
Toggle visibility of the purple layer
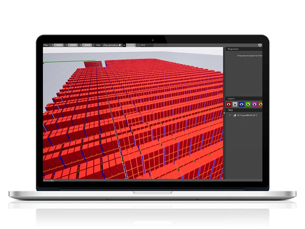[254, 105]
